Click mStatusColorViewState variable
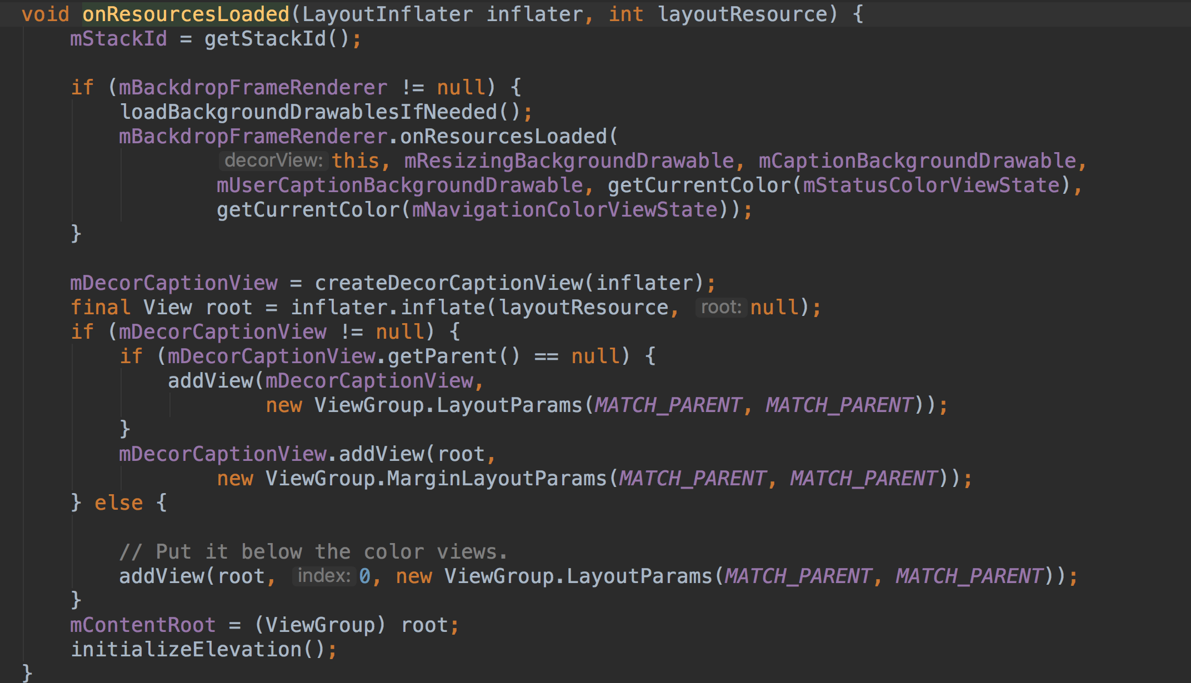1191x683 pixels. pyautogui.click(x=931, y=185)
